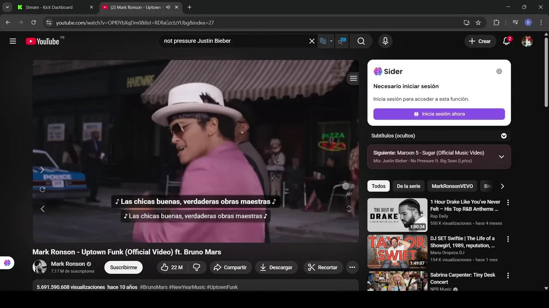Click the Descargar button
Viewport: 549px width, 308px height.
pyautogui.click(x=277, y=267)
